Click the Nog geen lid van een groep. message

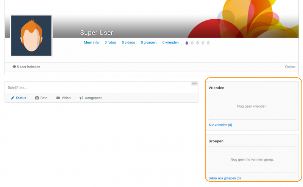pos(252,160)
